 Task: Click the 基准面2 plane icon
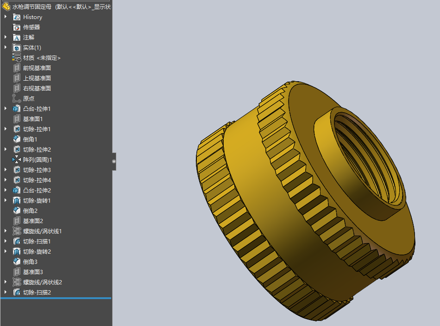(x=17, y=221)
